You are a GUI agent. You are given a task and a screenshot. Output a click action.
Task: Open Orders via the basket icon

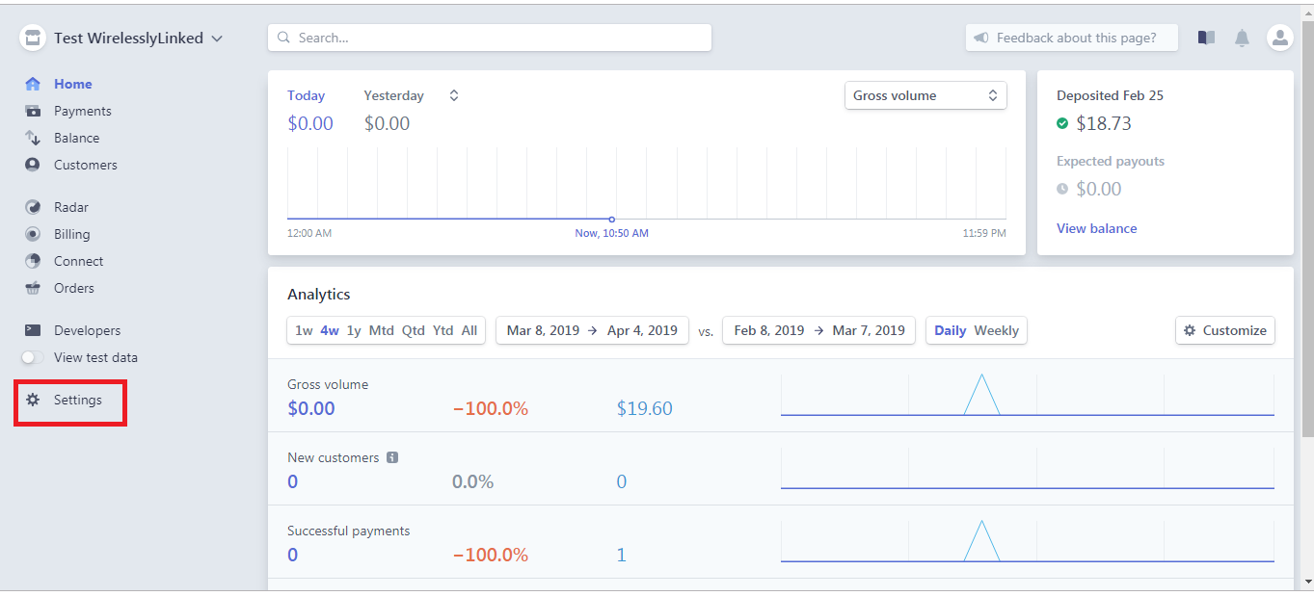33,288
